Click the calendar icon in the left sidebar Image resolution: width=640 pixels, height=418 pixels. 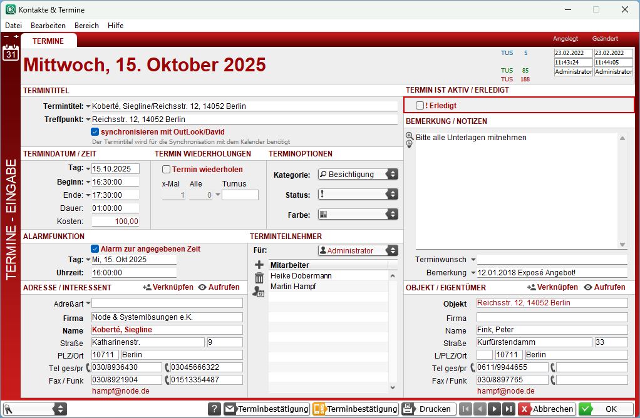pyautogui.click(x=11, y=53)
